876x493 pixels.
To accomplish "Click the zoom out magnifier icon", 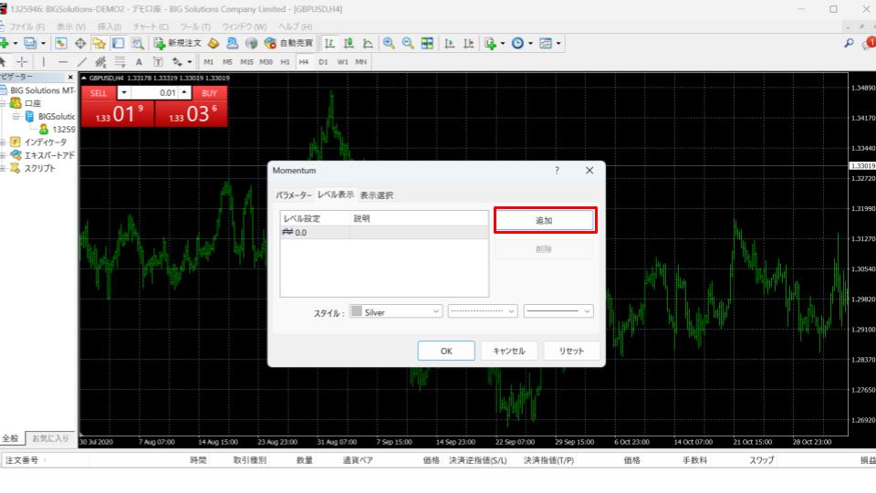I will (x=408, y=43).
